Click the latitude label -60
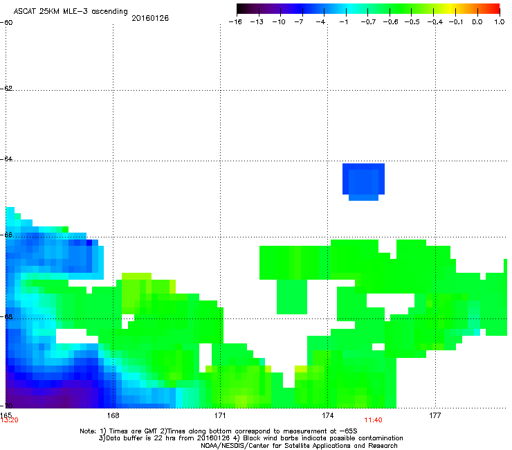Screen dimensions: 512x450 (6, 23)
